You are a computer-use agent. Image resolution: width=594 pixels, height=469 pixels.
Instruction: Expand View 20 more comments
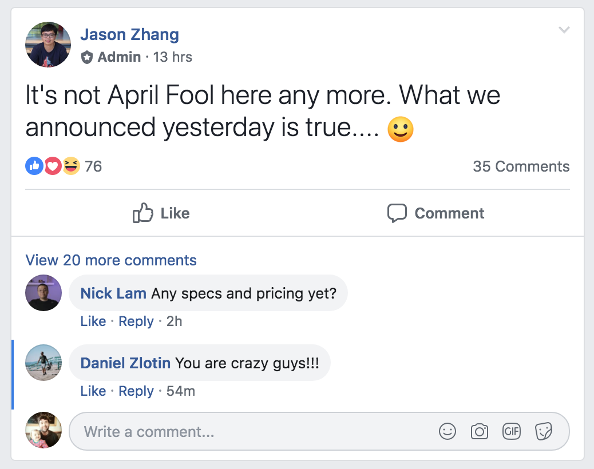(x=111, y=260)
